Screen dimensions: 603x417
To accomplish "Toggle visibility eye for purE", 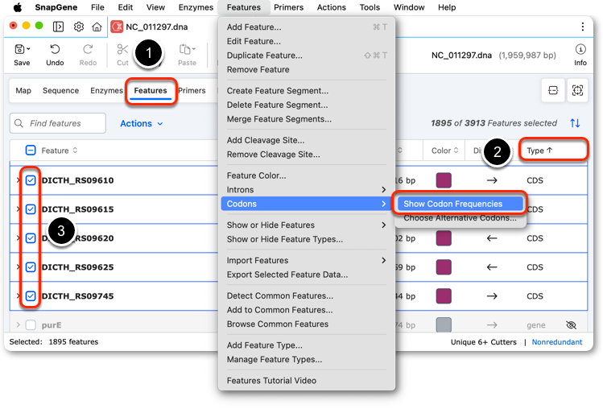I will click(x=571, y=325).
